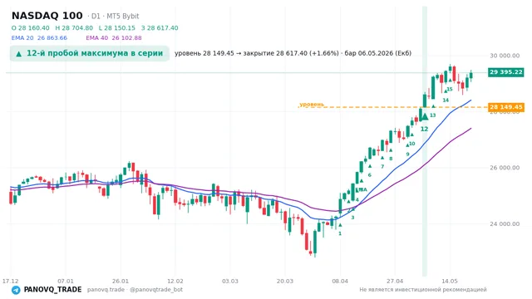The image size is (532, 299).
Task: Click breakout marker number 13
Action: 432,115
